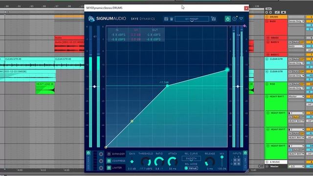The width and height of the screenshot is (313, 176).
Task: Toggle the Expander section power
Action: click(x=109, y=154)
